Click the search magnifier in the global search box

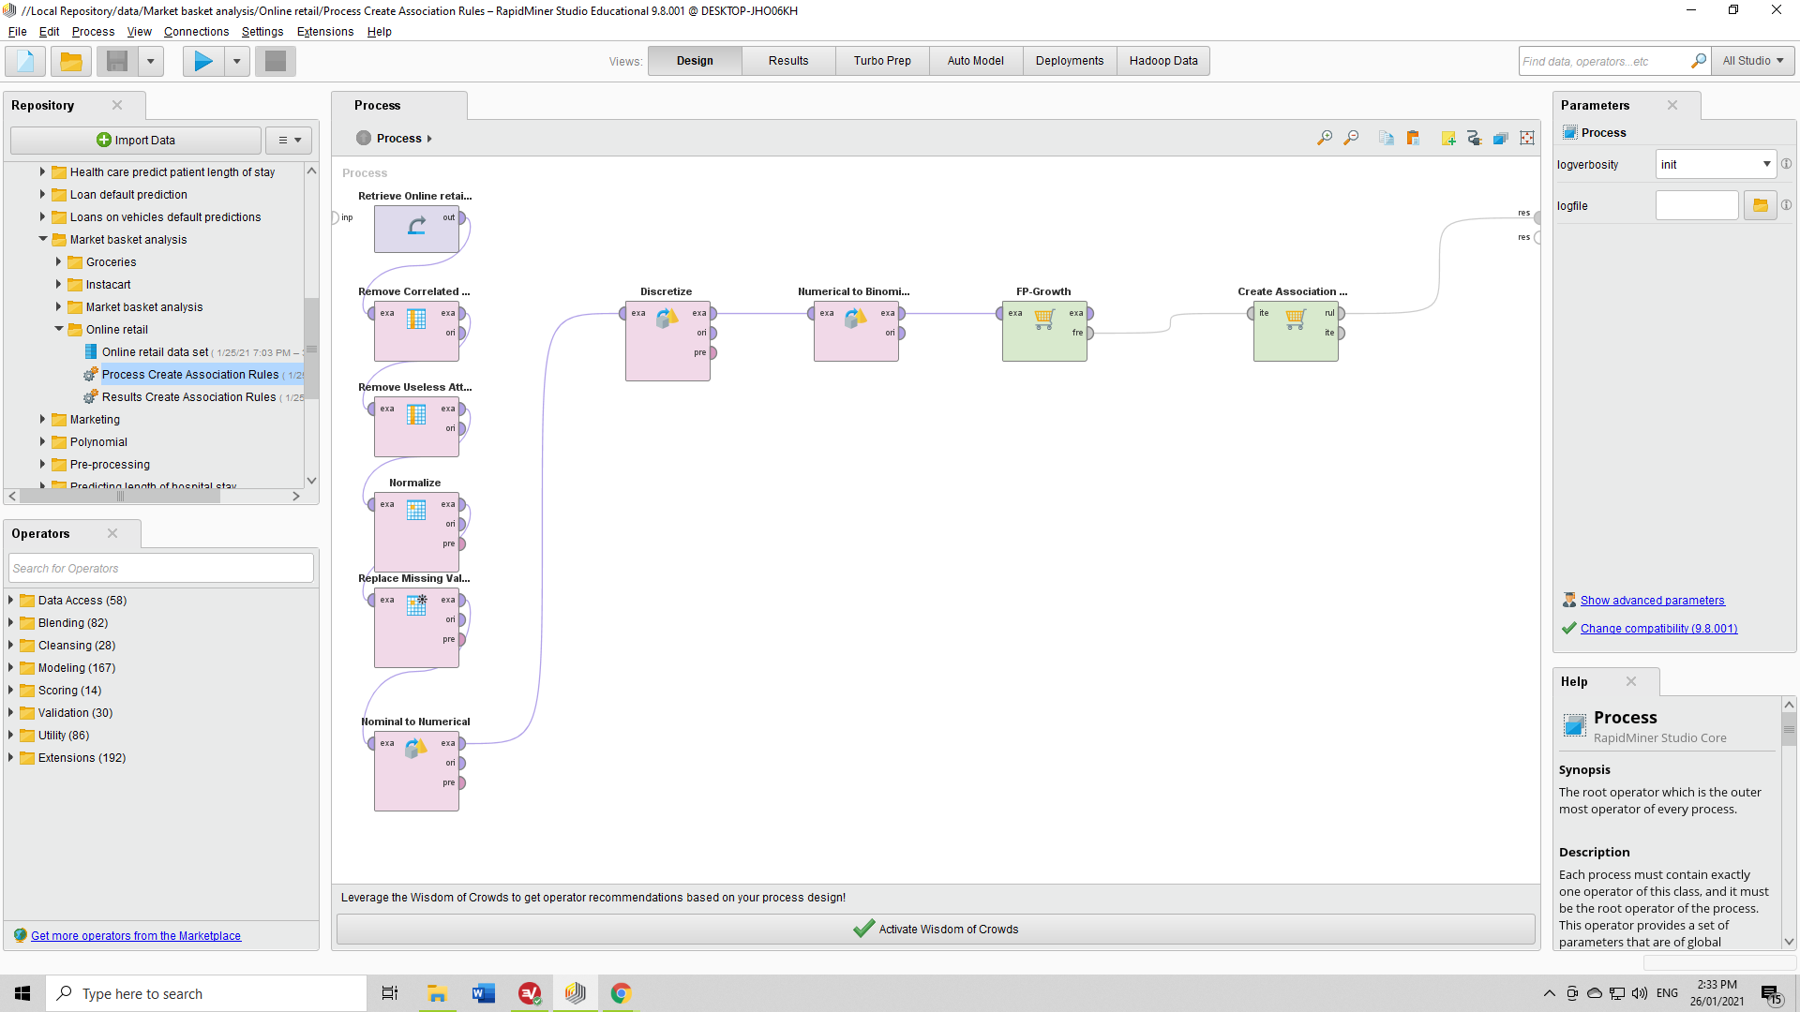1698,61
